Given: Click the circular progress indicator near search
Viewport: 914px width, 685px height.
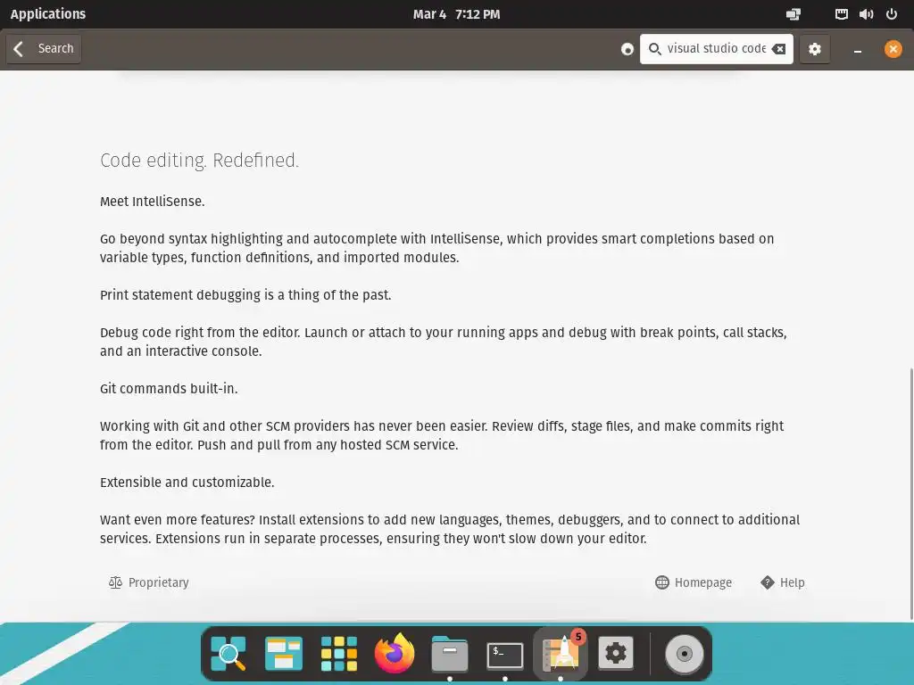Looking at the screenshot, I should tap(627, 50).
